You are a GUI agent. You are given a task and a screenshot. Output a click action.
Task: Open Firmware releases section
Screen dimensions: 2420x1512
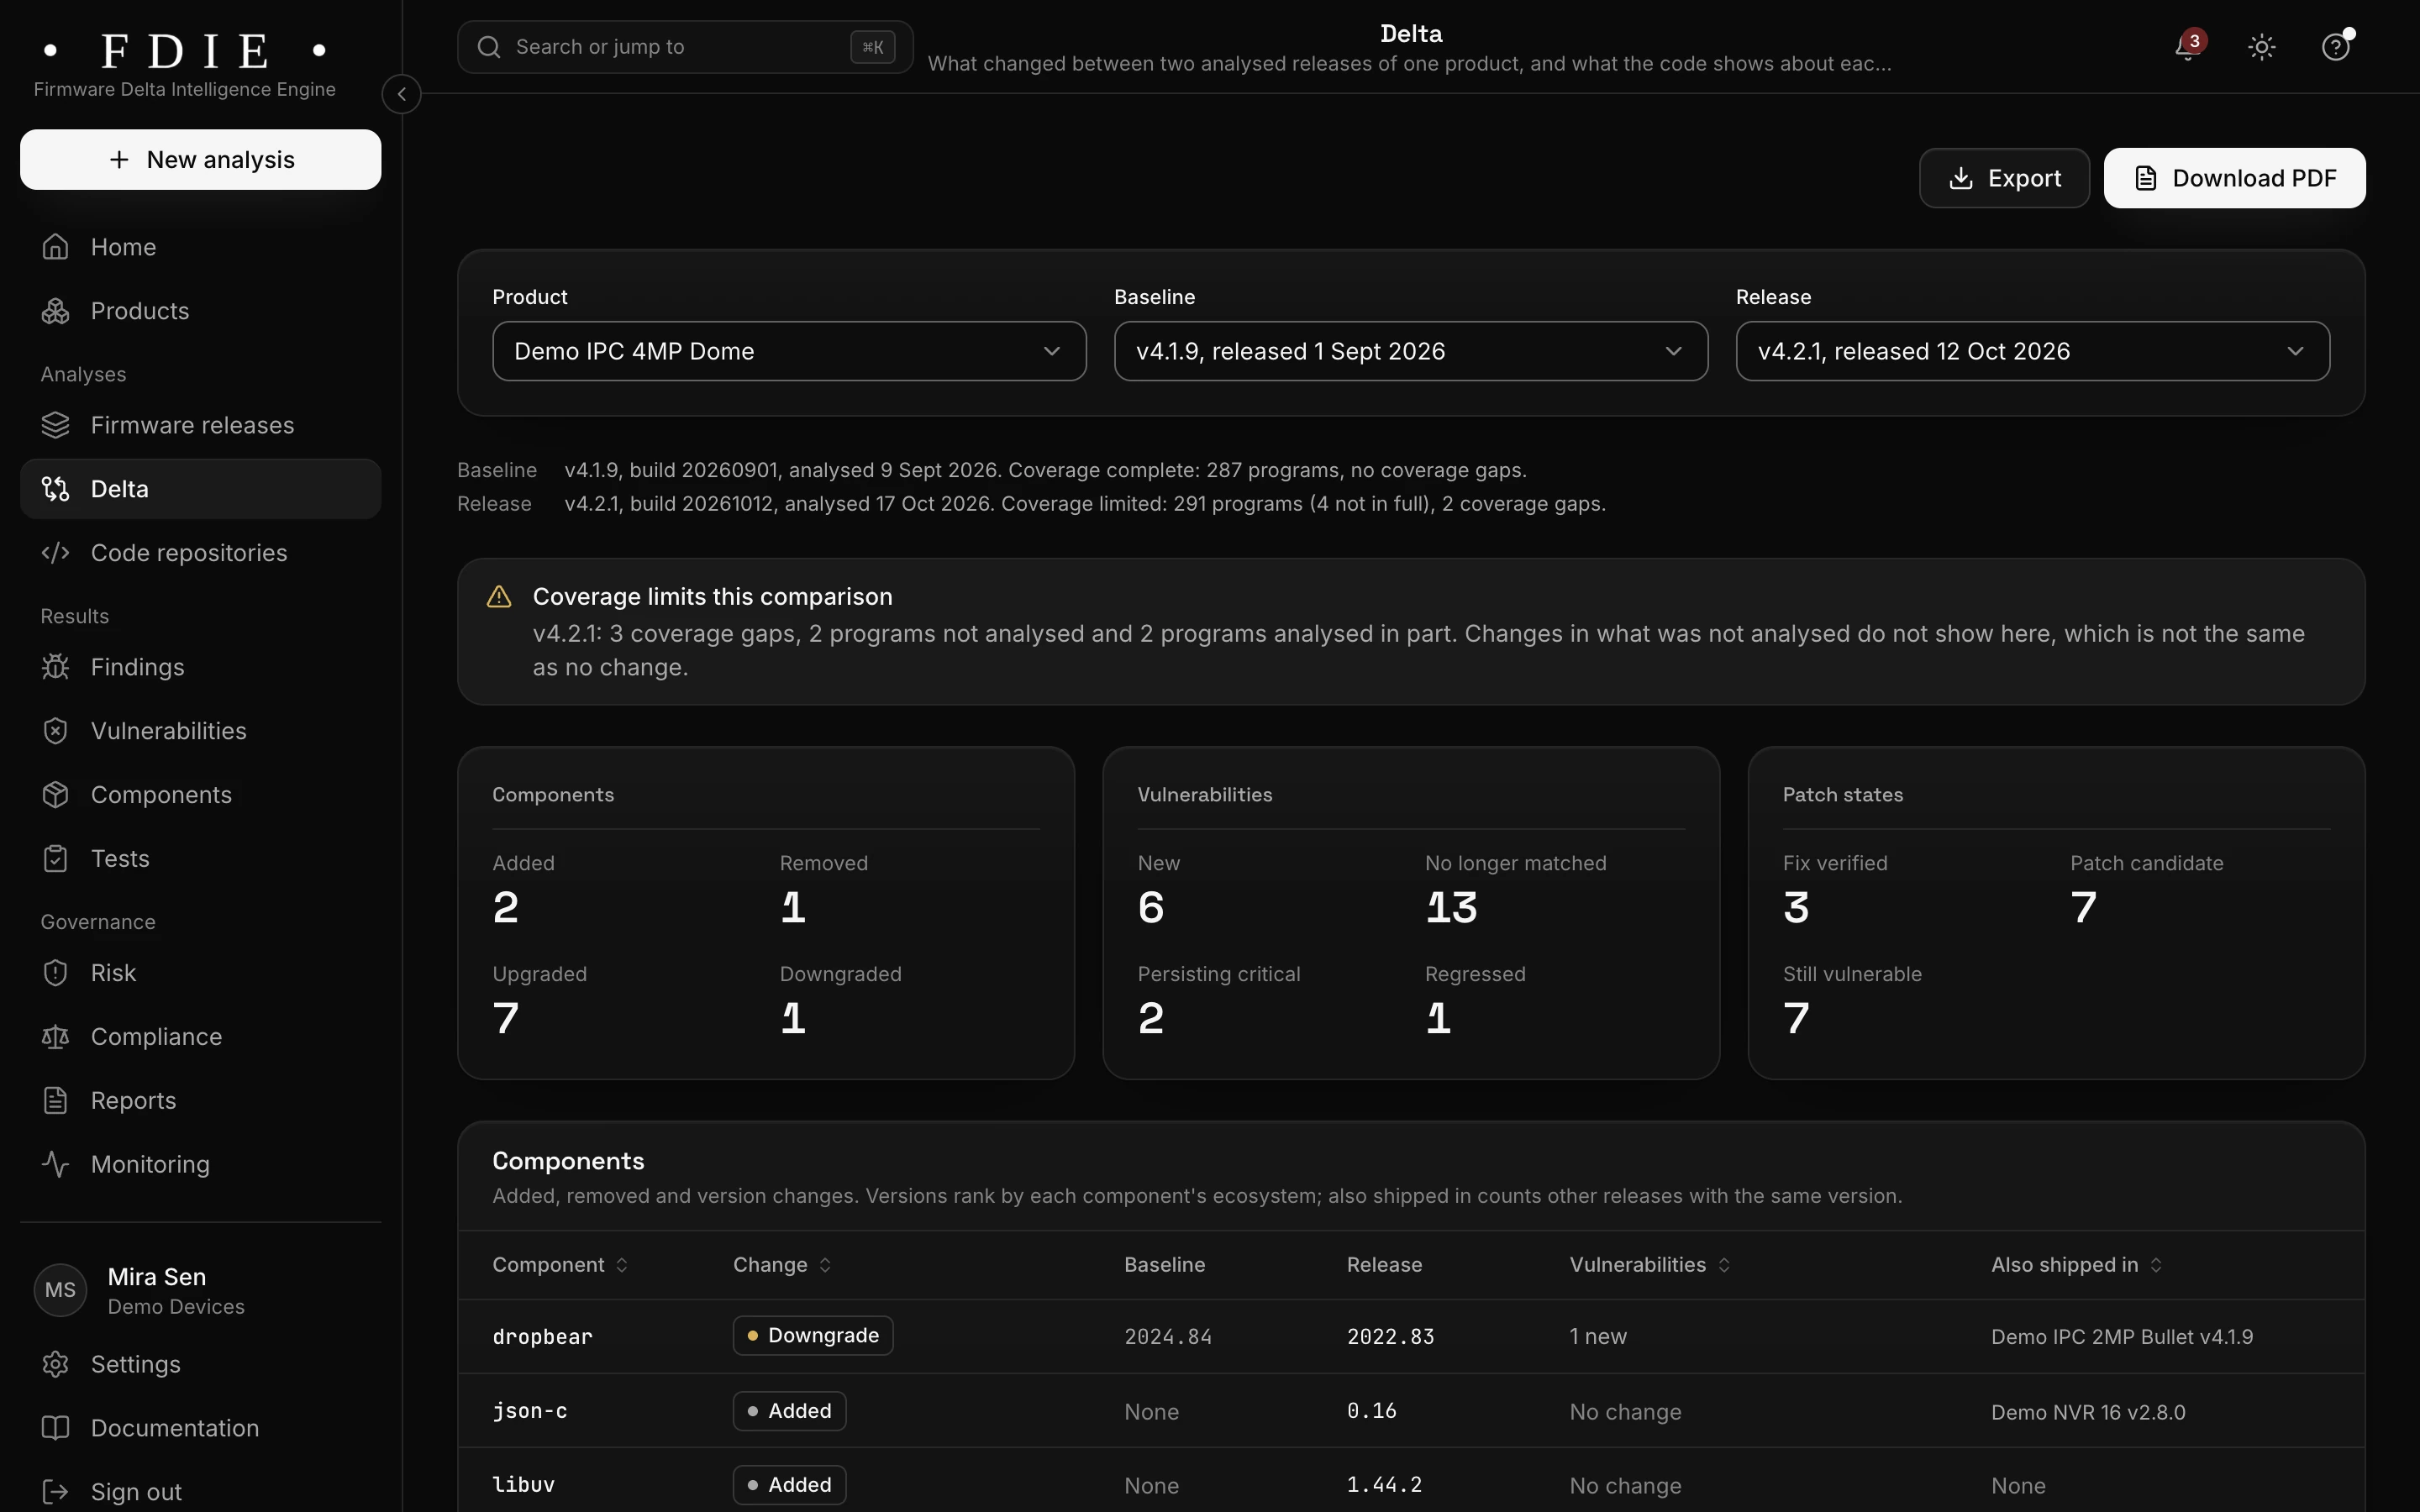click(201, 425)
